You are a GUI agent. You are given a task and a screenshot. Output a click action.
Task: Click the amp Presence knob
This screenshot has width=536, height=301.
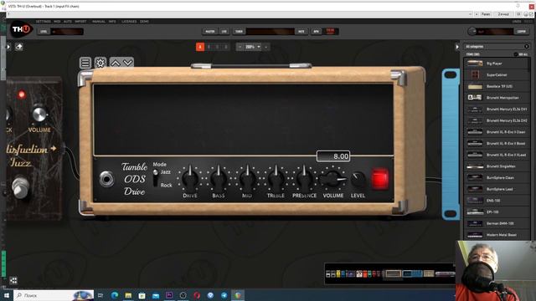(304, 178)
